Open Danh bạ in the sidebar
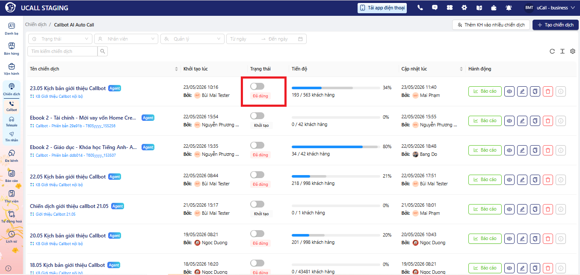Viewport: 580px width, 275px height. (x=12, y=29)
